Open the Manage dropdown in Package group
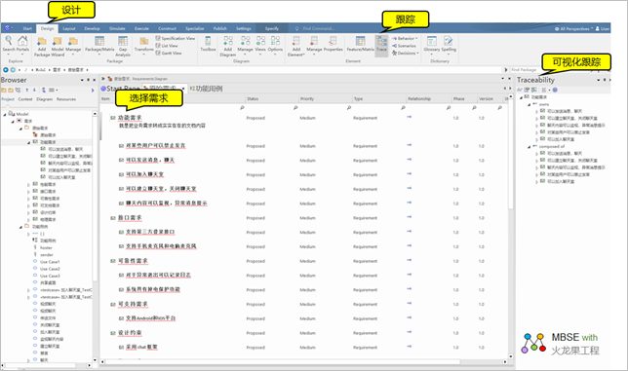 [73, 46]
